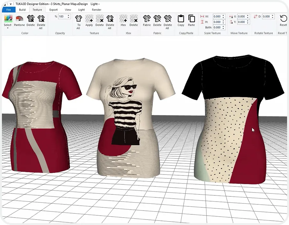The height and width of the screenshot is (225, 289).
Task: Click the Fabric shirt icon
Action: pyautogui.click(x=147, y=21)
